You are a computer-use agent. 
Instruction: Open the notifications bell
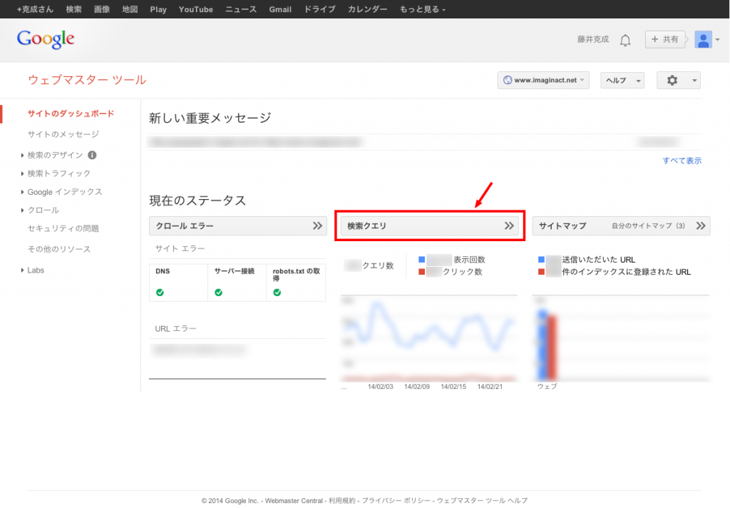(625, 40)
